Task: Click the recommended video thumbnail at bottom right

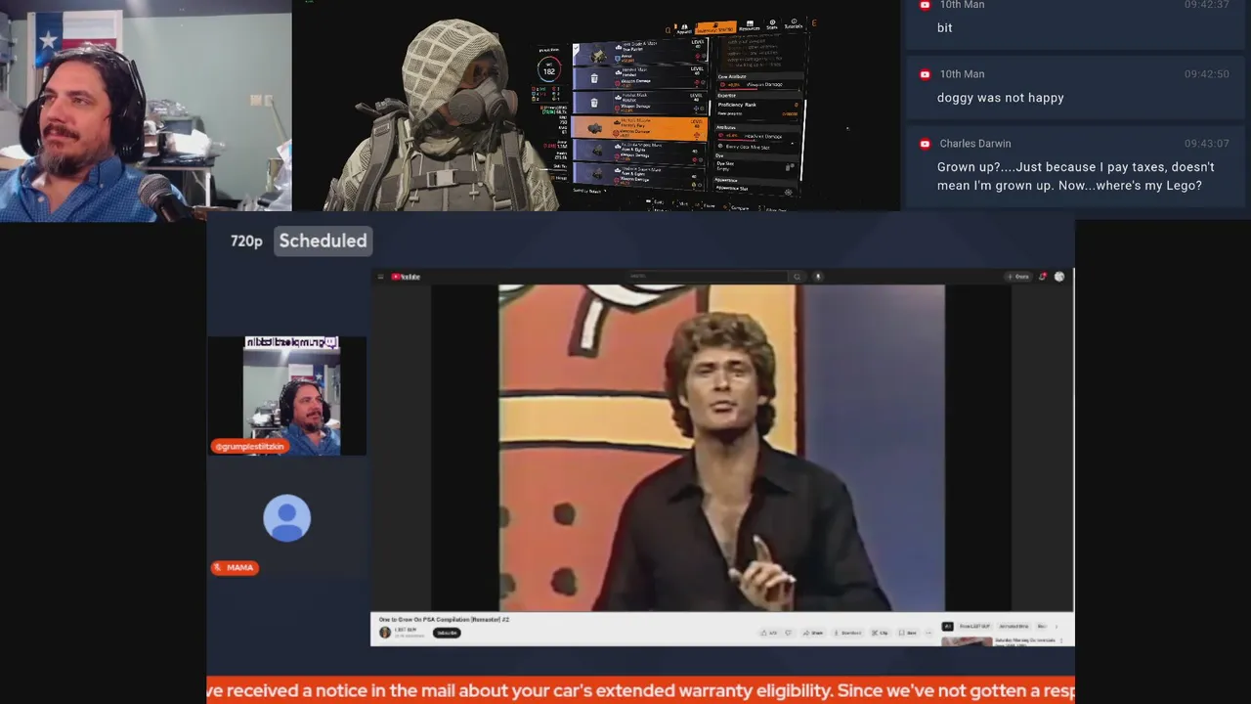Action: coord(967,641)
